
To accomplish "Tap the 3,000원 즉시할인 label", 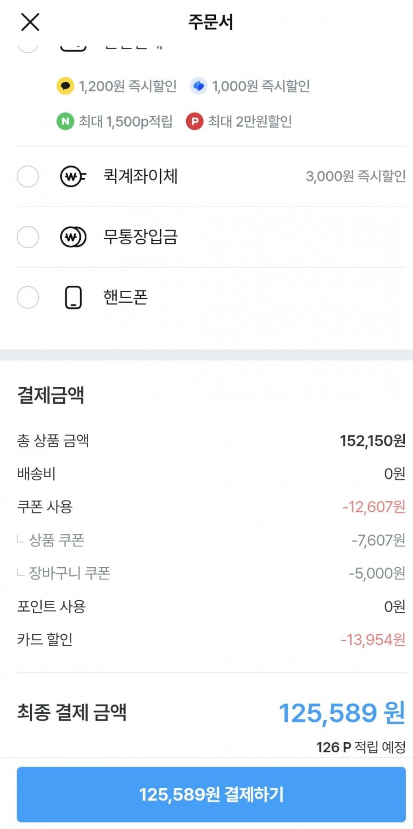I will (x=355, y=176).
